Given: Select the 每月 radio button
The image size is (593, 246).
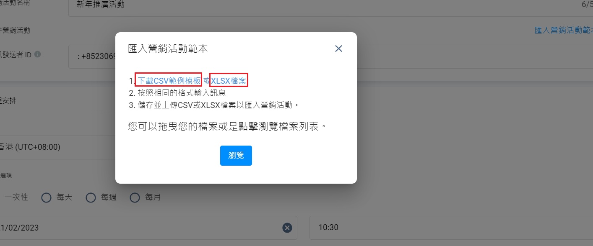Looking at the screenshot, I should pyautogui.click(x=135, y=197).
